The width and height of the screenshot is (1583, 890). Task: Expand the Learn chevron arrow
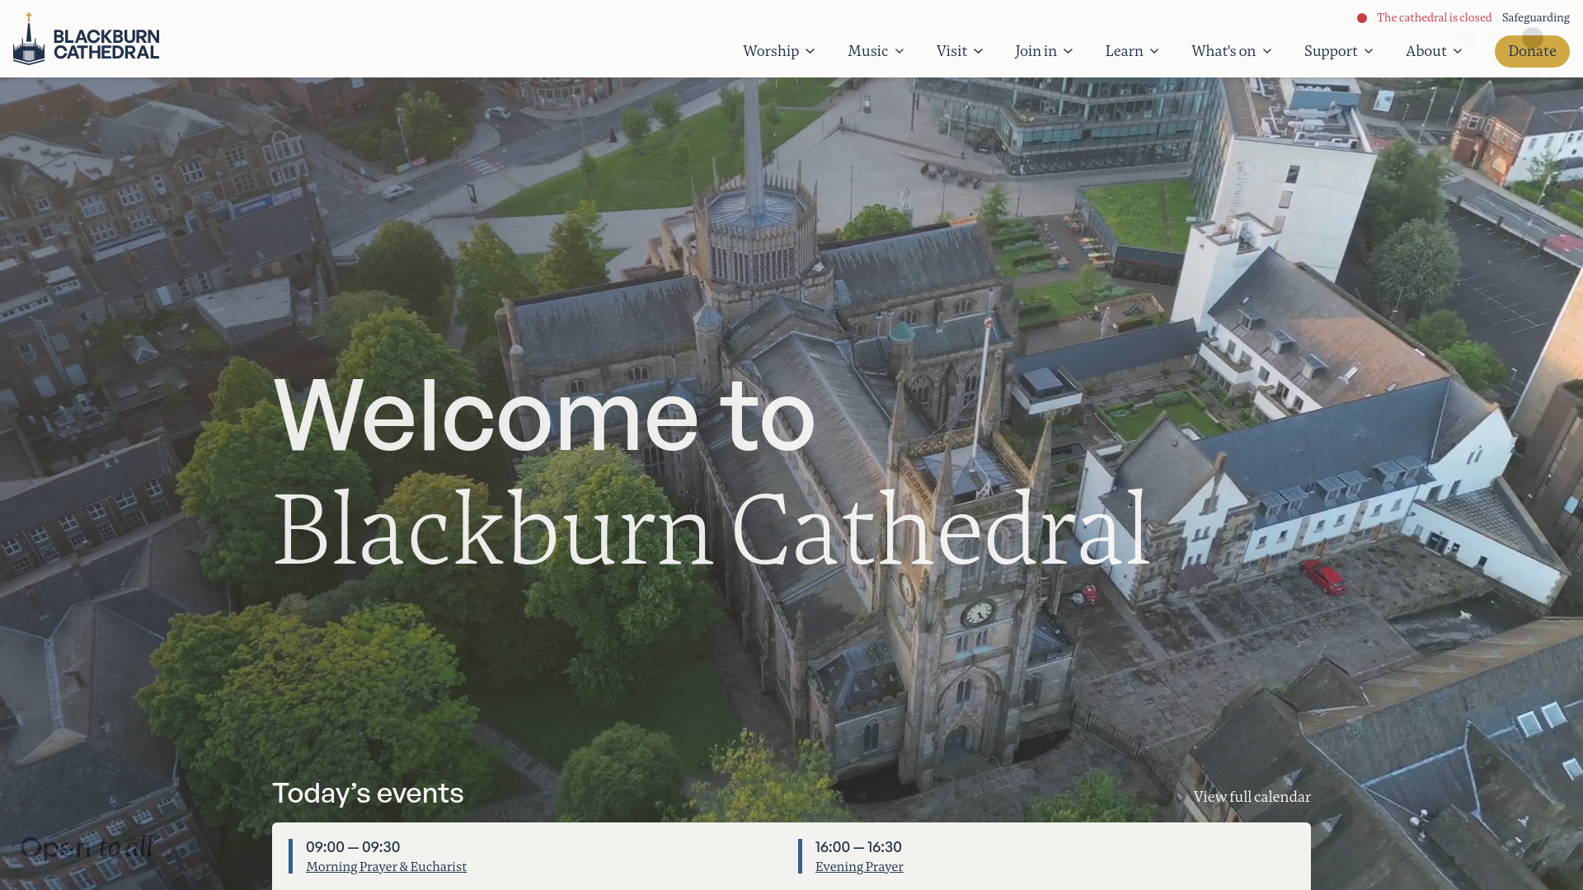click(1154, 51)
